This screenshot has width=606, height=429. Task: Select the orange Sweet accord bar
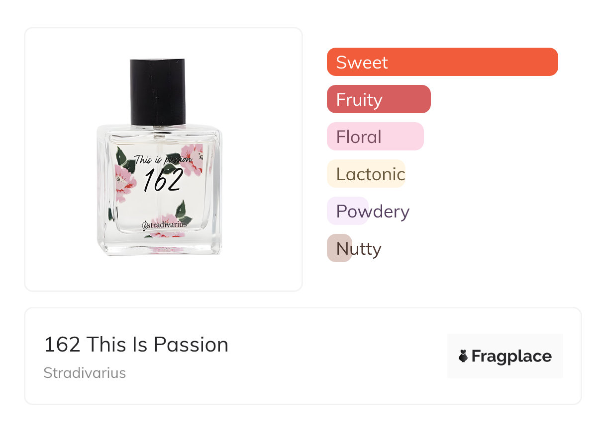tap(442, 62)
